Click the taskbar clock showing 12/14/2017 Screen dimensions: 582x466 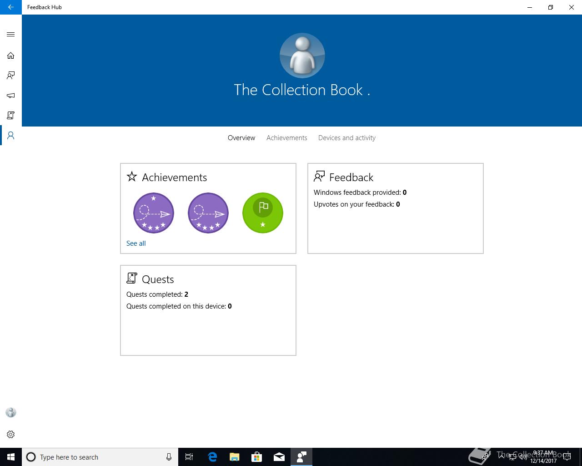543,457
